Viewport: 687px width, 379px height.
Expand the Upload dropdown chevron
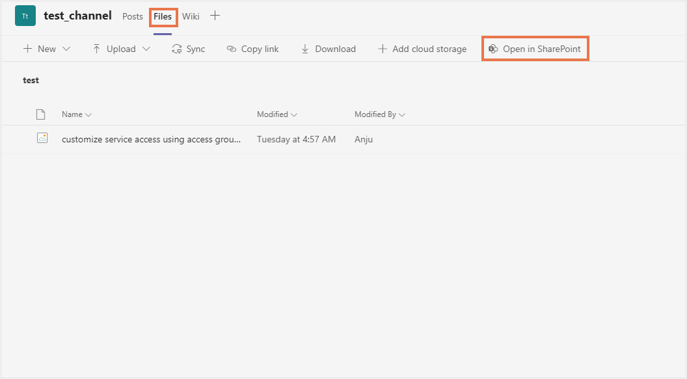coord(146,49)
